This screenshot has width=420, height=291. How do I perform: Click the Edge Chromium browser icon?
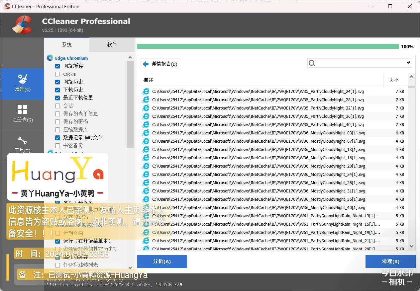[x=50, y=58]
